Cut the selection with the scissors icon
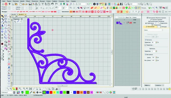The image size is (171, 98). tap(43, 4)
